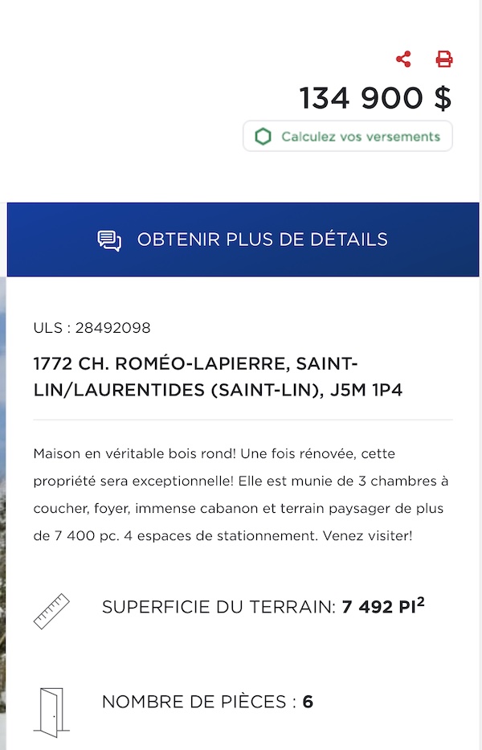Click the Nombre de pièces label
482x750 pixels.
(198, 702)
